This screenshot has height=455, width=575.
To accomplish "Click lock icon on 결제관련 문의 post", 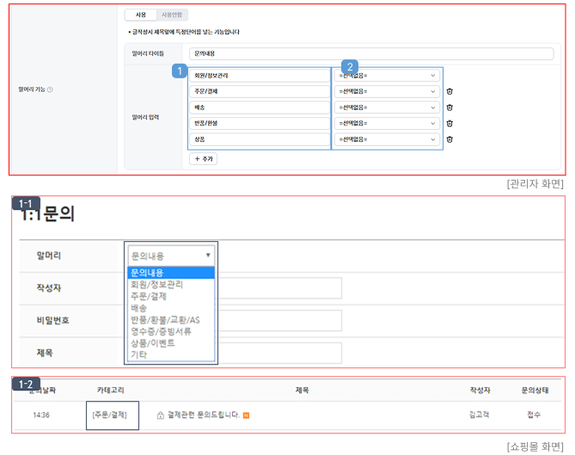I will pyautogui.click(x=161, y=415).
